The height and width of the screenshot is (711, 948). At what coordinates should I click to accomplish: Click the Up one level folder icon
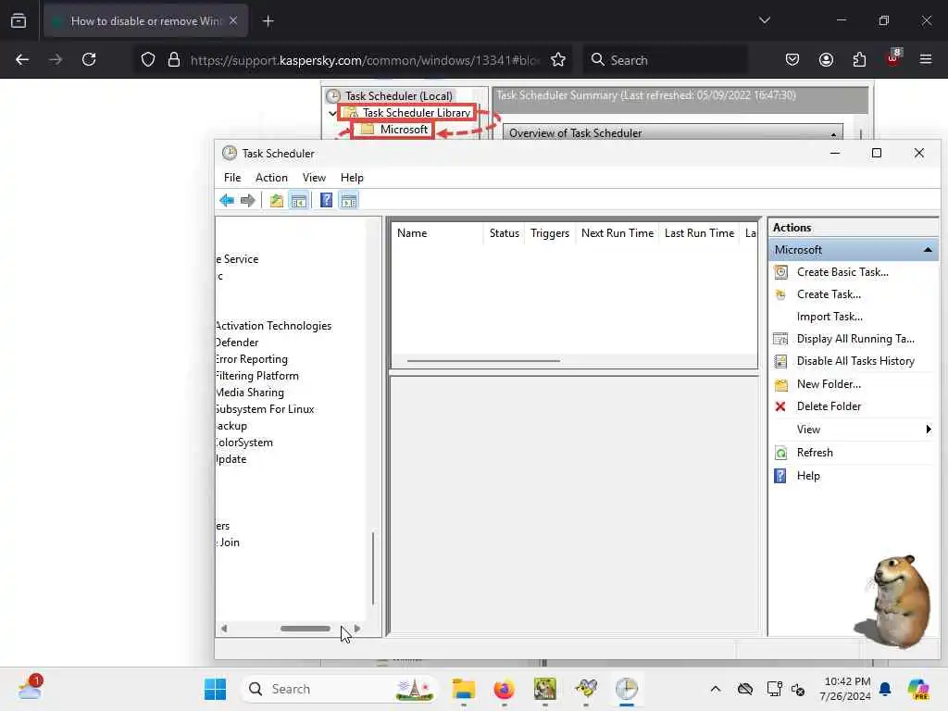[276, 200]
